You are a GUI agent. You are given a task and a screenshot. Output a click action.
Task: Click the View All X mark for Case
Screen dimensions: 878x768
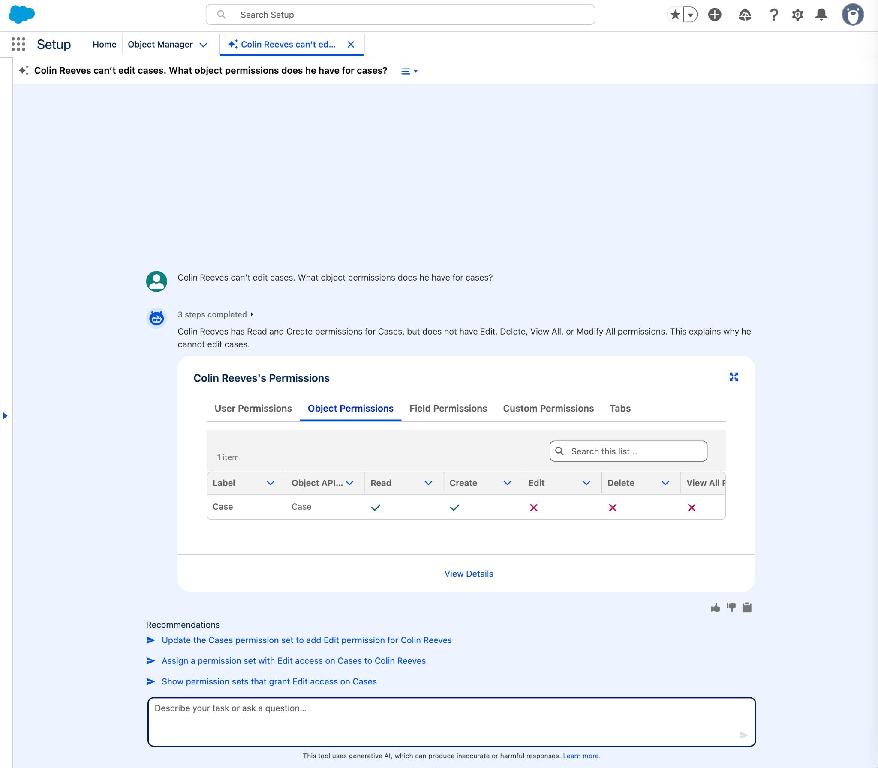692,508
